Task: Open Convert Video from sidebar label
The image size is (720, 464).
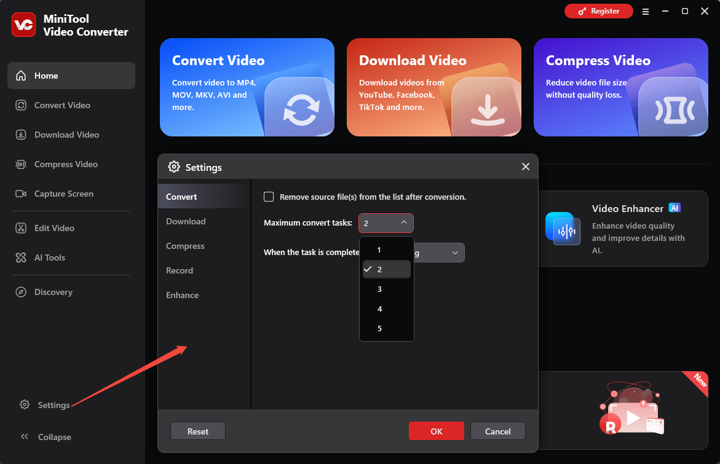Action: click(63, 105)
